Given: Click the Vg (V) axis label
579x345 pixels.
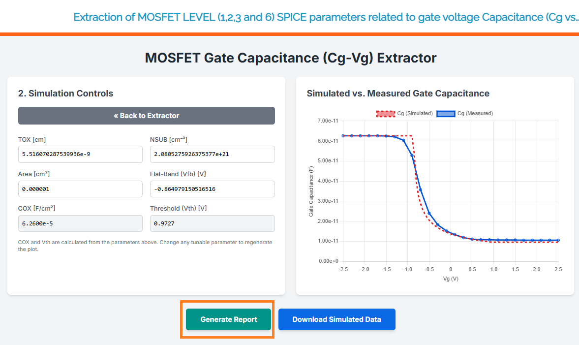Looking at the screenshot, I should tap(451, 279).
